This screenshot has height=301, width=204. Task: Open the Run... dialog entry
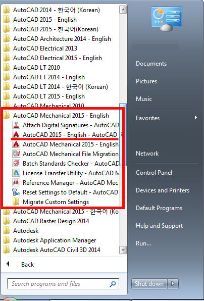(143, 243)
